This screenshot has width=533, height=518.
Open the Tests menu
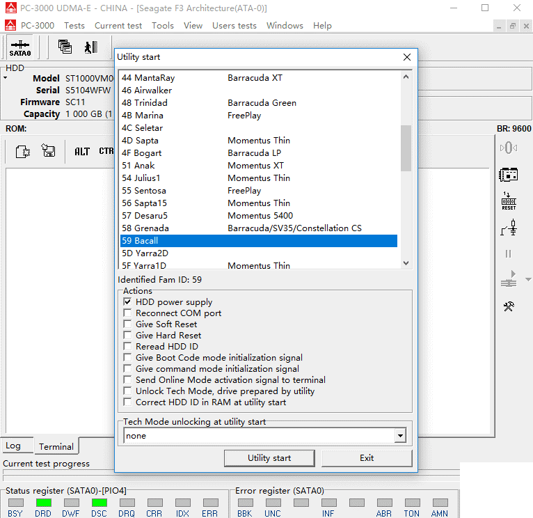pyautogui.click(x=74, y=26)
